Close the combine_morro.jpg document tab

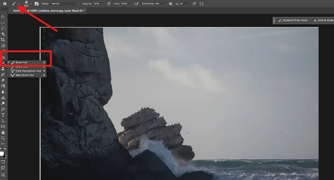tap(10, 10)
